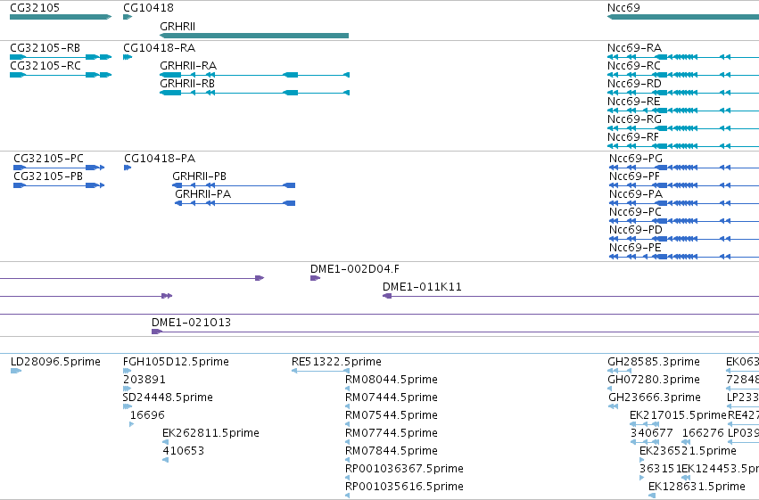The width and height of the screenshot is (759, 500).
Task: Click the GH23666.3prime EST label
Action: tap(655, 398)
